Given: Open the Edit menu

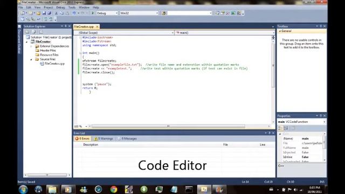Looking at the screenshot, I should point(29,8).
